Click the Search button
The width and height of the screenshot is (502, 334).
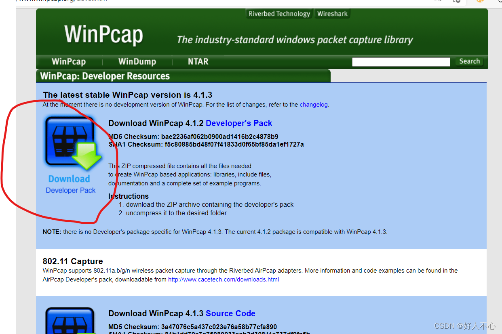point(469,61)
